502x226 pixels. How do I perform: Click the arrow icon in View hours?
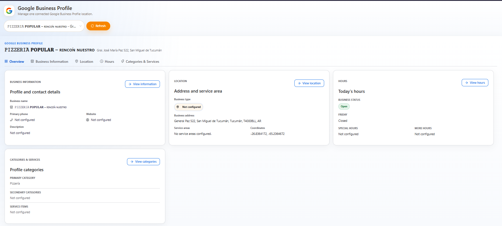(467, 83)
